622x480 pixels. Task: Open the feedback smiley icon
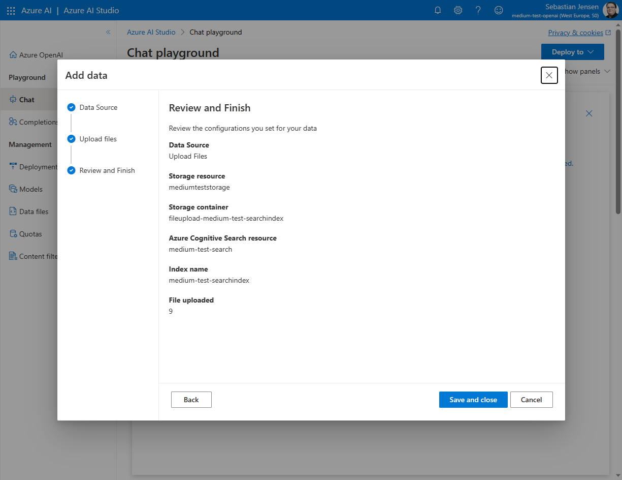499,10
